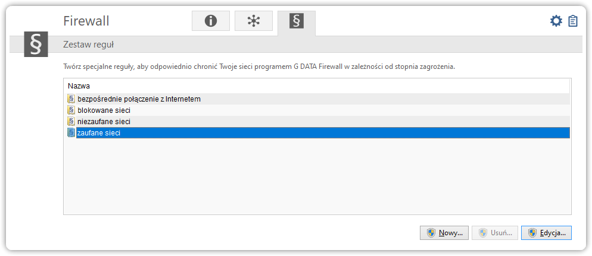The height and width of the screenshot is (256, 592).
Task: Click the Usuń... button
Action: click(495, 233)
